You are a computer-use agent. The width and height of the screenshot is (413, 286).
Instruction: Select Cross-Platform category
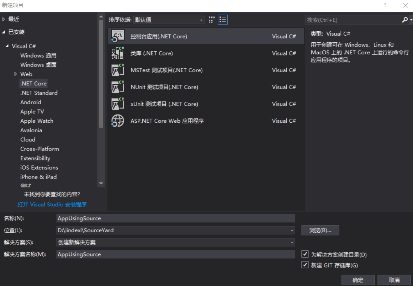[x=39, y=149]
